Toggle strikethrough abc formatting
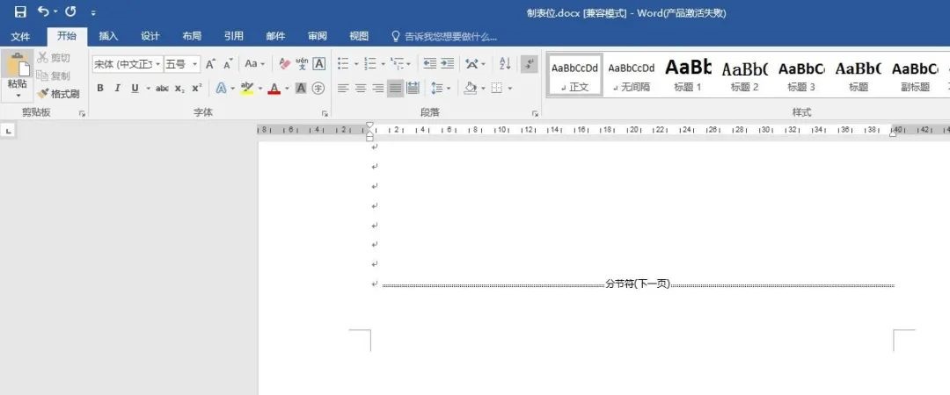Screen dimensions: 950x395 [163, 89]
